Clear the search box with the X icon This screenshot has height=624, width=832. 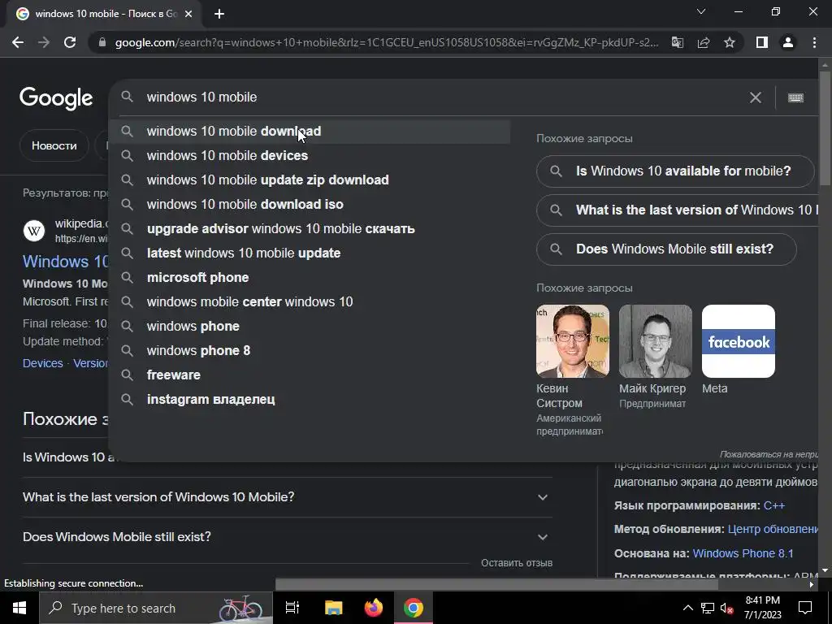pos(755,97)
